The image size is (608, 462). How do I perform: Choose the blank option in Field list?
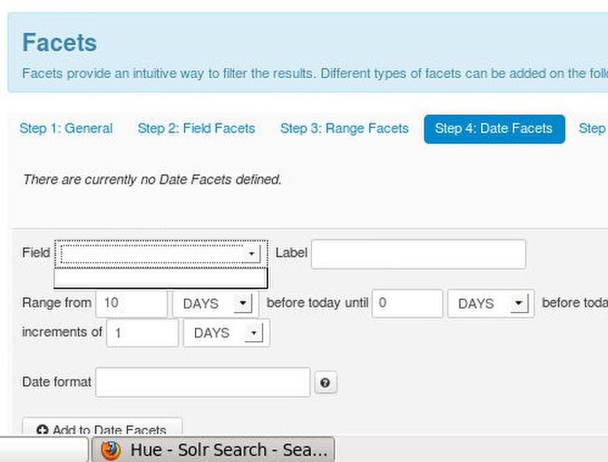[161, 278]
